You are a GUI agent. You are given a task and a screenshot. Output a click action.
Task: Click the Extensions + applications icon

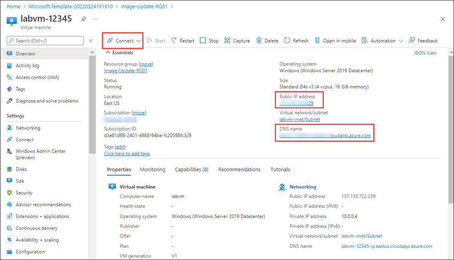pos(9,216)
